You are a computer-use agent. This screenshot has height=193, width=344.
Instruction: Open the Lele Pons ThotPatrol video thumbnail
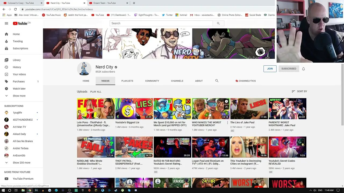[96, 109]
